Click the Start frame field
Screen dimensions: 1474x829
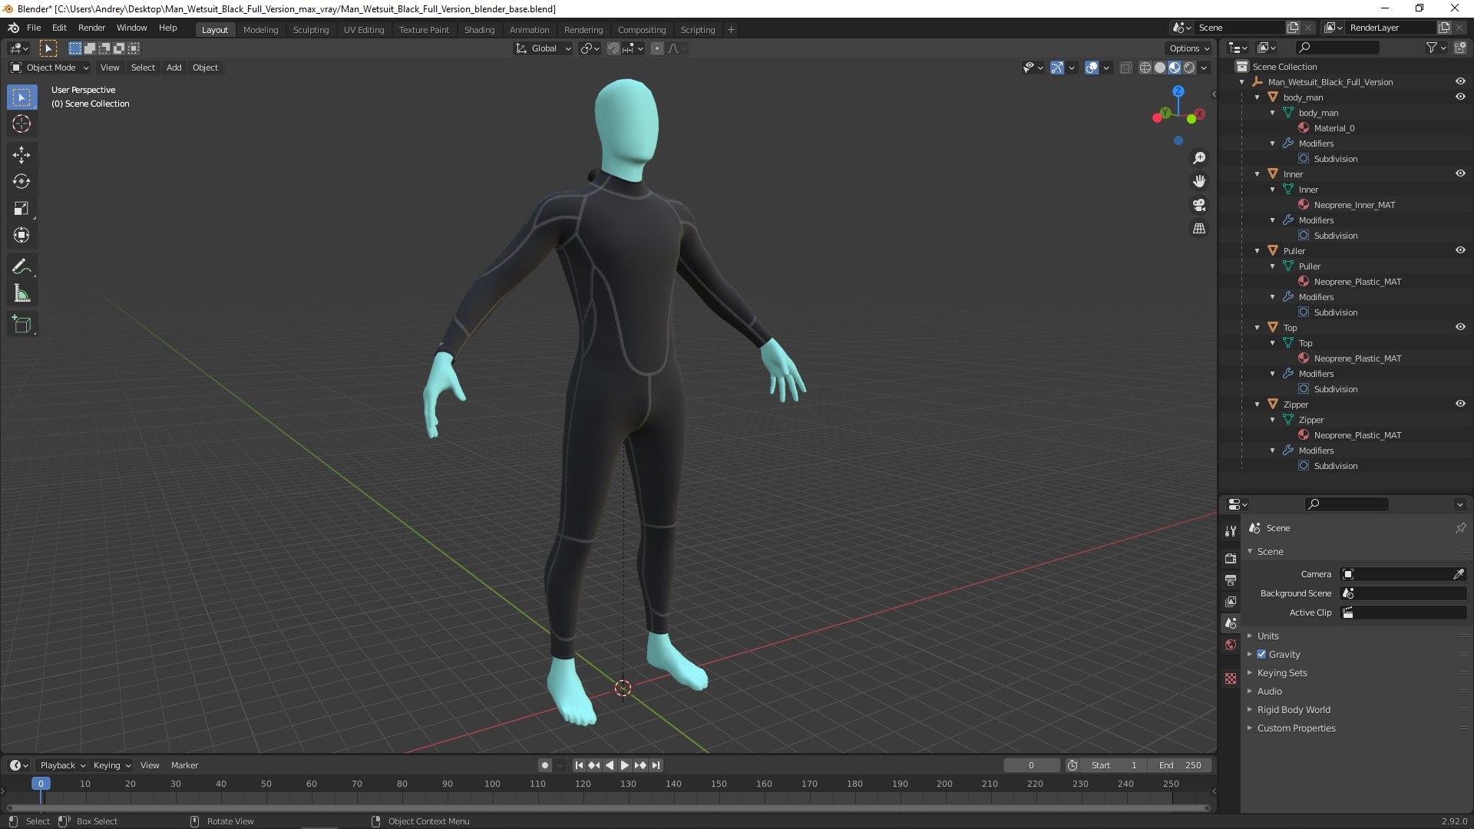(1115, 765)
